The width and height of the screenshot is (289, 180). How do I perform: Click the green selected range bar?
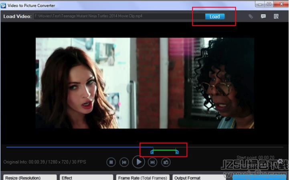[164, 150]
